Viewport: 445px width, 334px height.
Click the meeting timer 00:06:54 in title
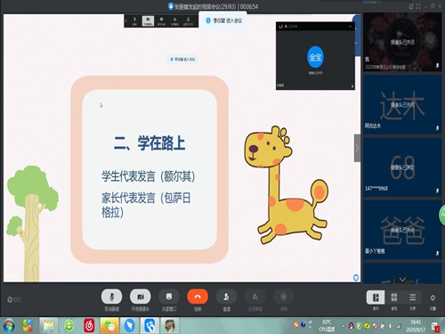point(248,6)
